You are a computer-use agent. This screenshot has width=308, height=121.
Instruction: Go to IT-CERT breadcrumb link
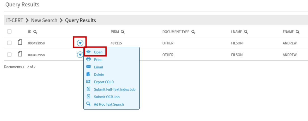click(15, 20)
